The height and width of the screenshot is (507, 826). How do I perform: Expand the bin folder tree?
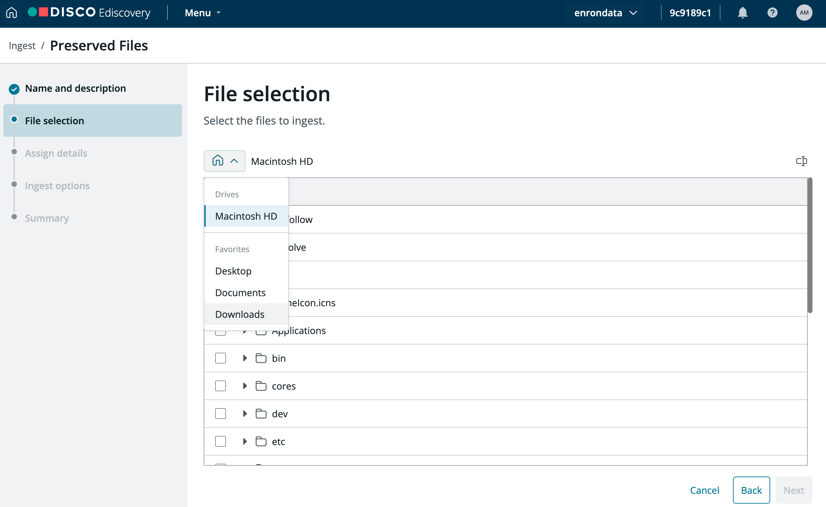[x=245, y=358]
